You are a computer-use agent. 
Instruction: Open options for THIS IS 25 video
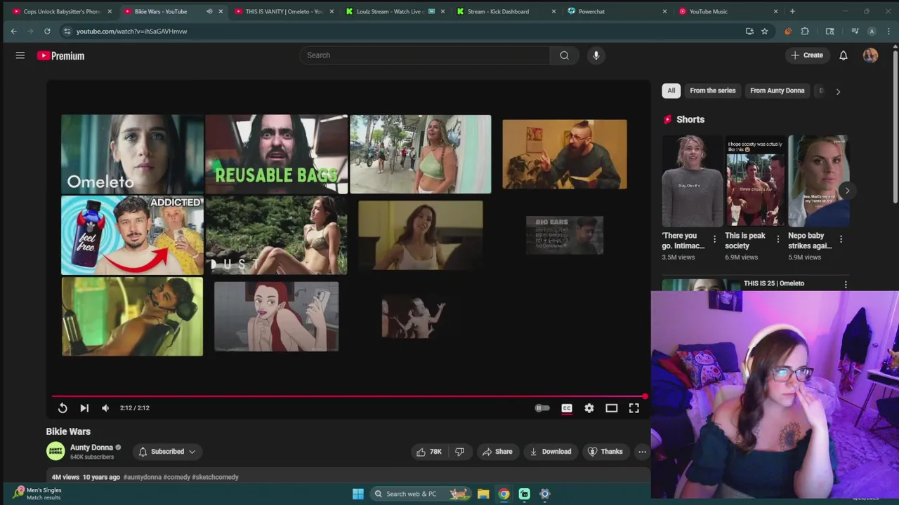(x=846, y=284)
